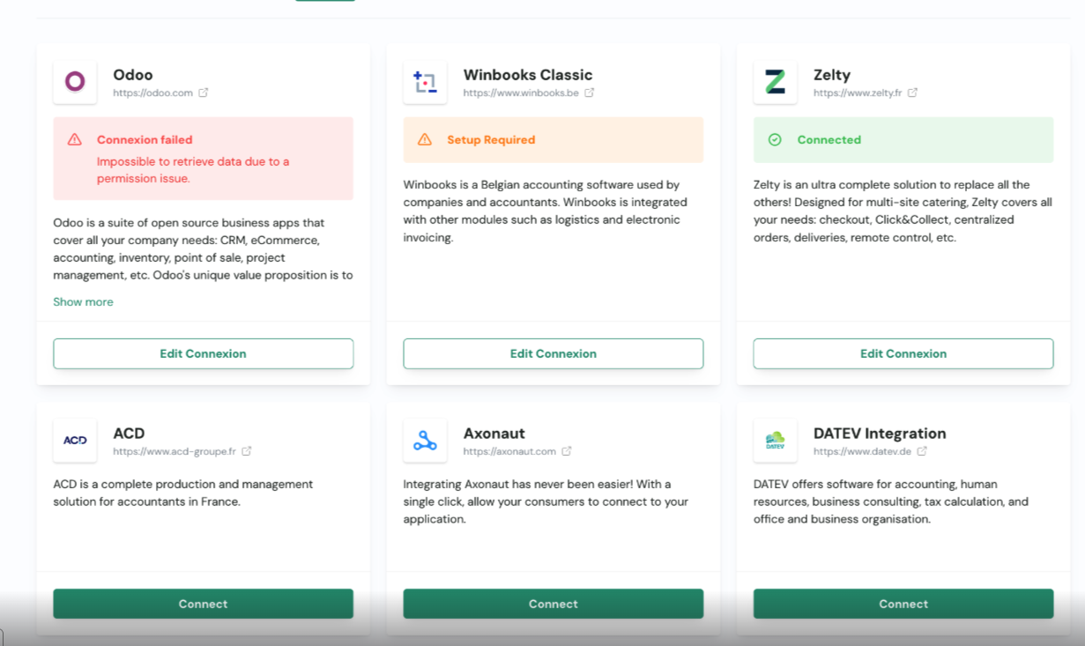This screenshot has height=646, width=1085.
Task: Connect the Axonaut integration
Action: pyautogui.click(x=554, y=604)
